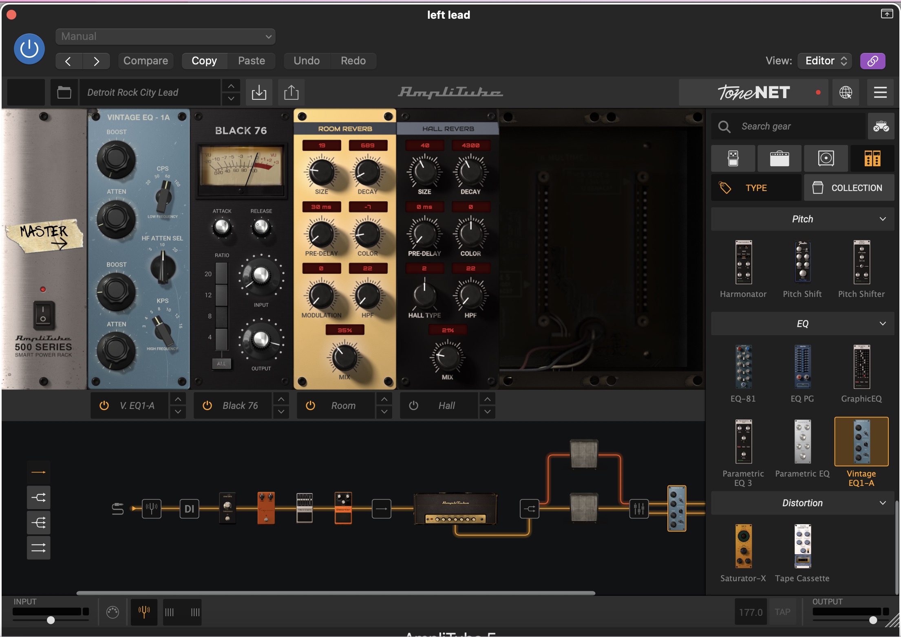The height and width of the screenshot is (637, 901).
Task: Click the Compare button
Action: click(146, 61)
